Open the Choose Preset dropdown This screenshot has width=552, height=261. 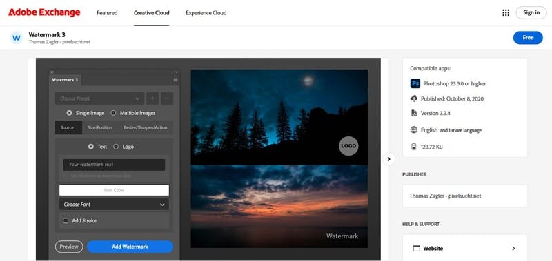click(x=99, y=98)
